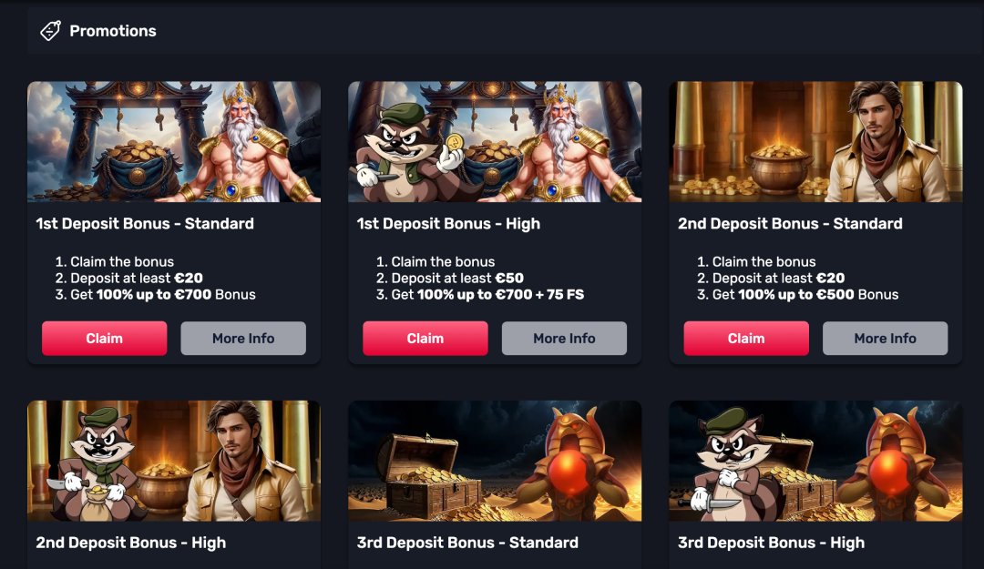Click the 1st Deposit Bonus - High heading

pos(448,224)
